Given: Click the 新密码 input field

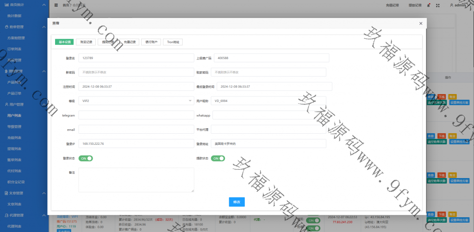Looking at the screenshot, I should tap(136, 72).
